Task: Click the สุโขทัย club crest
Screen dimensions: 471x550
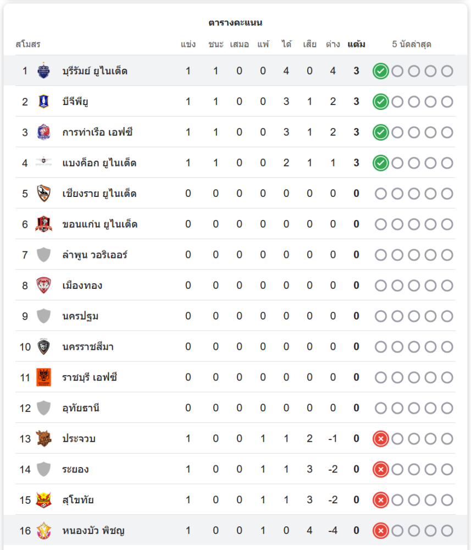Action: (x=43, y=500)
